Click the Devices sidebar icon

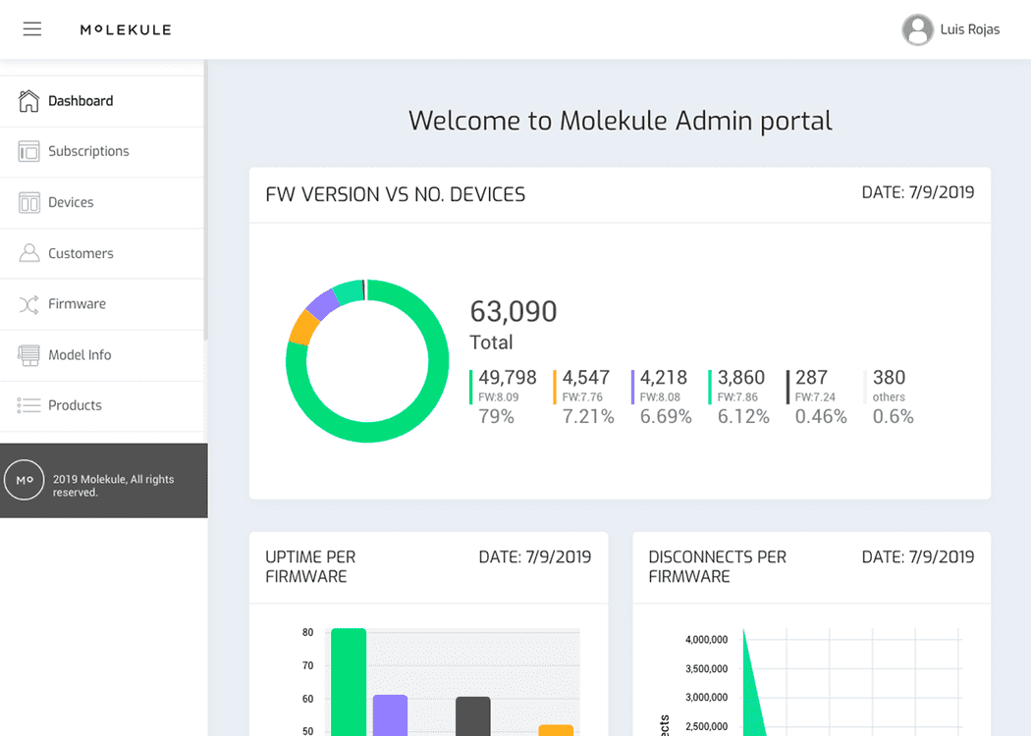click(x=28, y=202)
